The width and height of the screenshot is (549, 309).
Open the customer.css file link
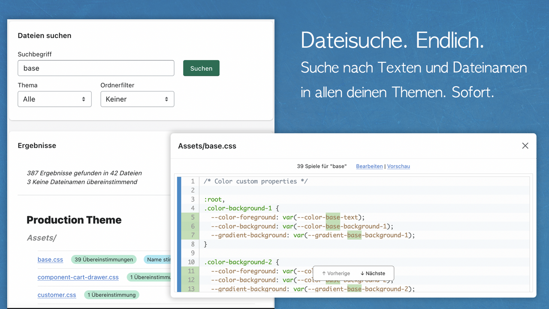[x=57, y=295]
